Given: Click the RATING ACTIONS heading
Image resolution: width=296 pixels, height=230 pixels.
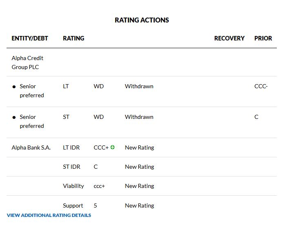Looking at the screenshot, I should (x=142, y=20).
